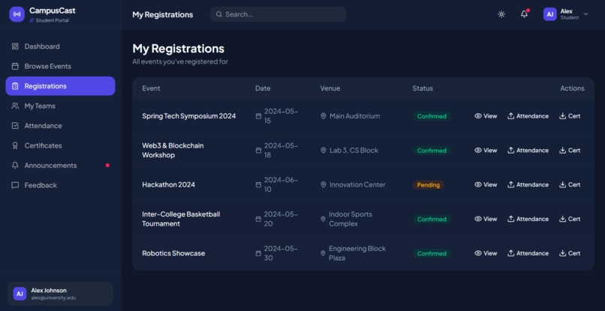Screen dimensions: 605x311
Task: Click the 2024-05-18 date cell
Action: (277, 151)
